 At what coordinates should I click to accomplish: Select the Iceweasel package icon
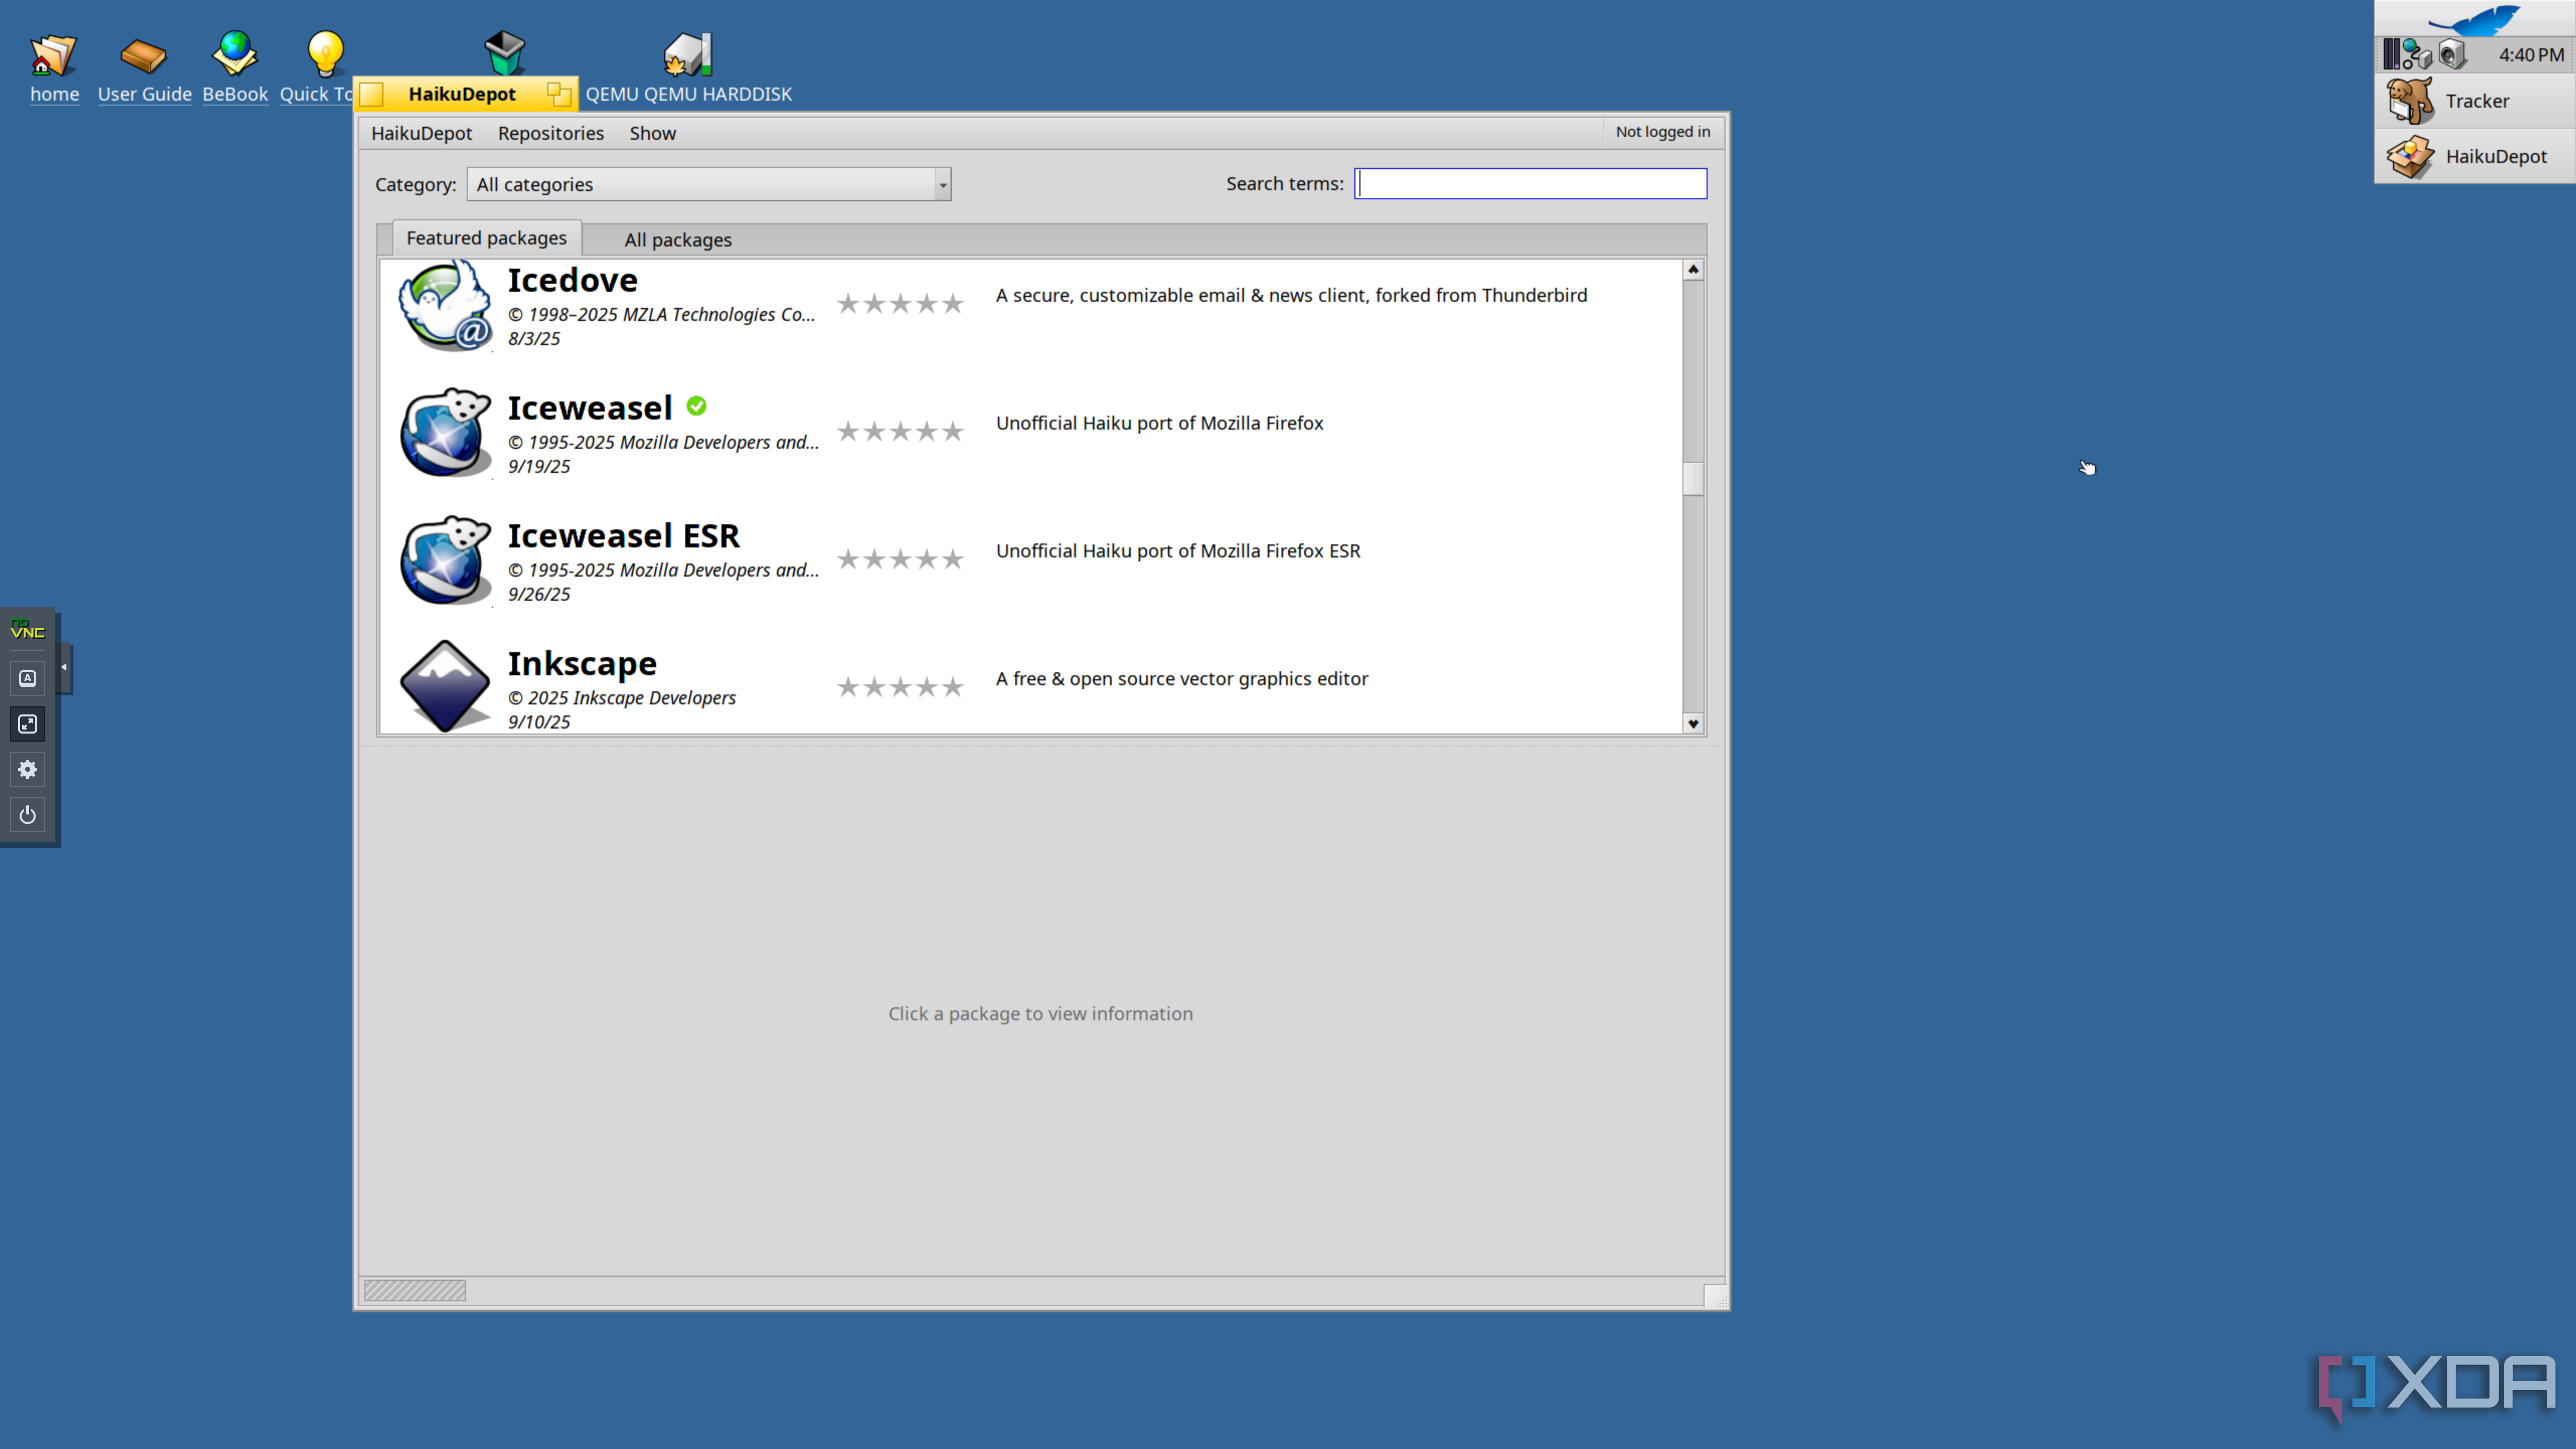[445, 433]
